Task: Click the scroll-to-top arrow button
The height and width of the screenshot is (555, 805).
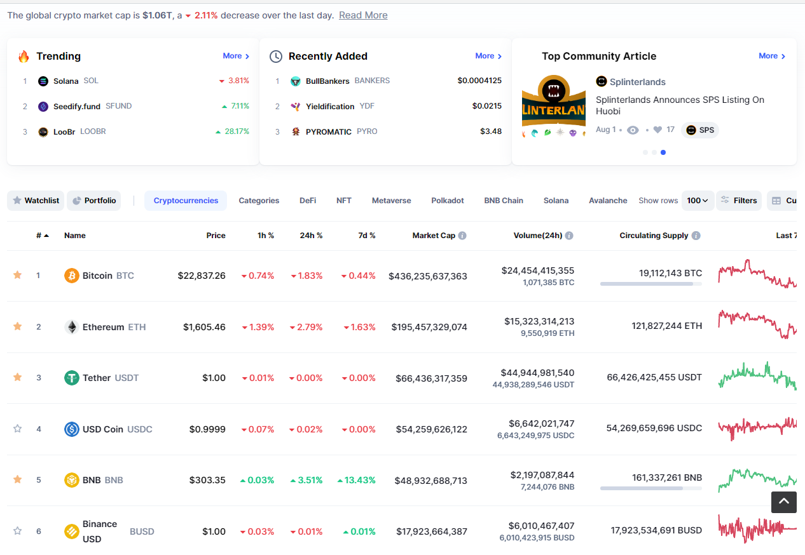Action: (x=784, y=502)
